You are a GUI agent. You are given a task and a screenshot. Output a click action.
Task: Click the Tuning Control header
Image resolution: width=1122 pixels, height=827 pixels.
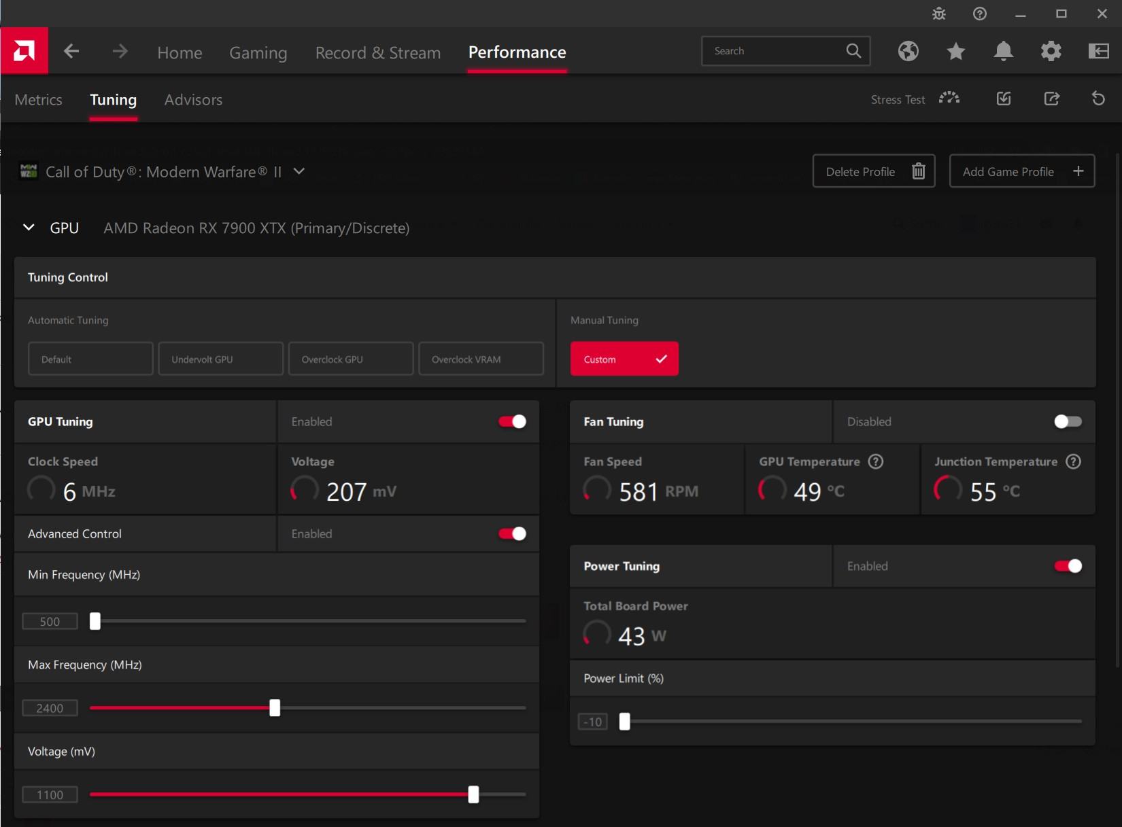click(x=67, y=277)
